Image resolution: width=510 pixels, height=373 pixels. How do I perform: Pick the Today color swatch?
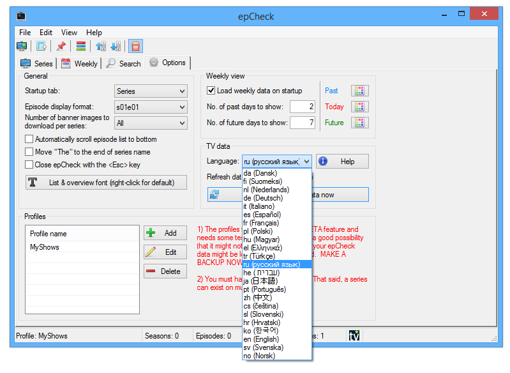[x=360, y=107]
